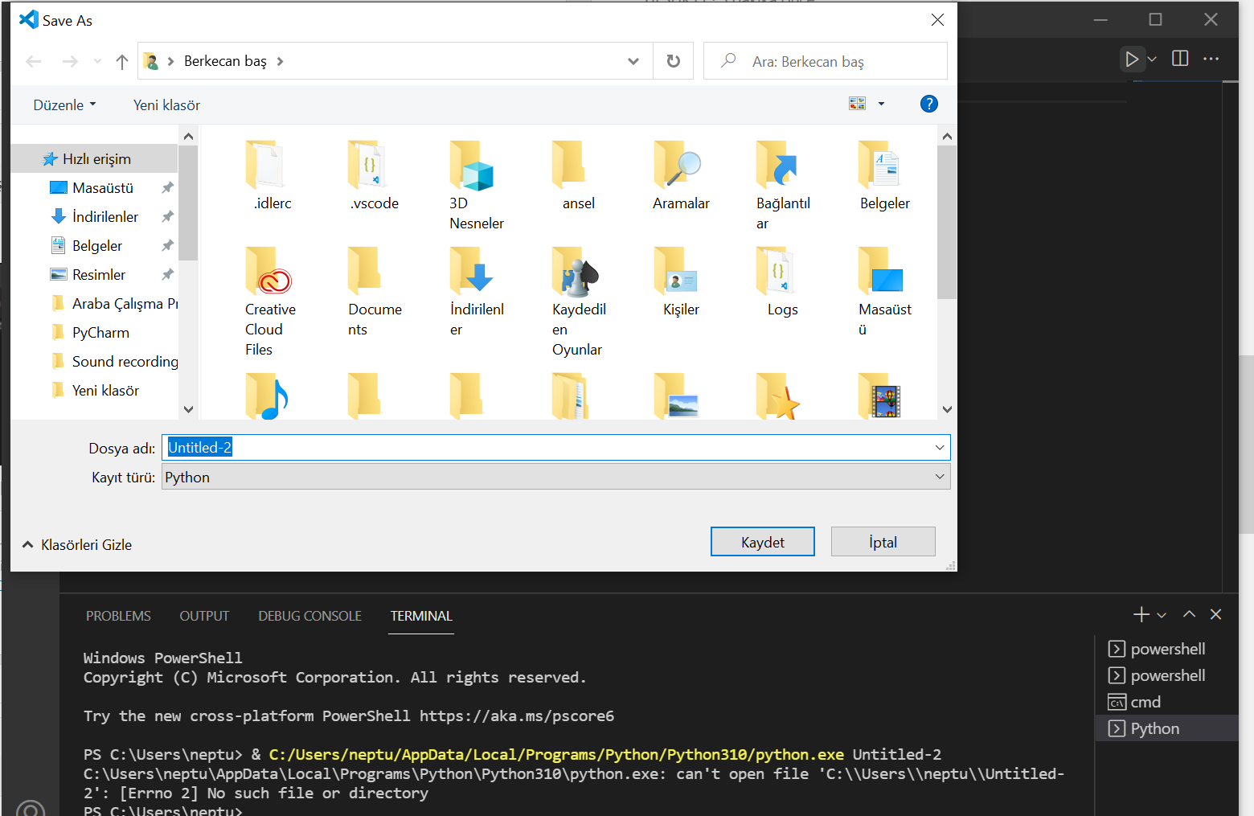
Task: Open the video film folder in bottom row
Action: 880,396
